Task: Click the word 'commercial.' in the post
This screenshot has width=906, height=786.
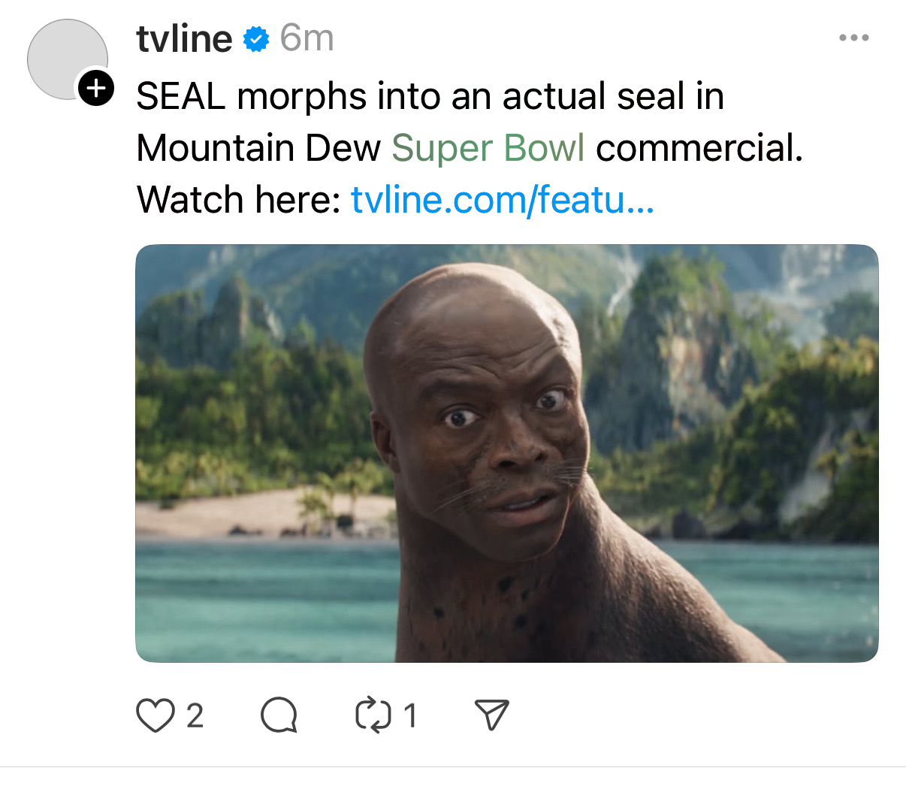Action: 699,148
